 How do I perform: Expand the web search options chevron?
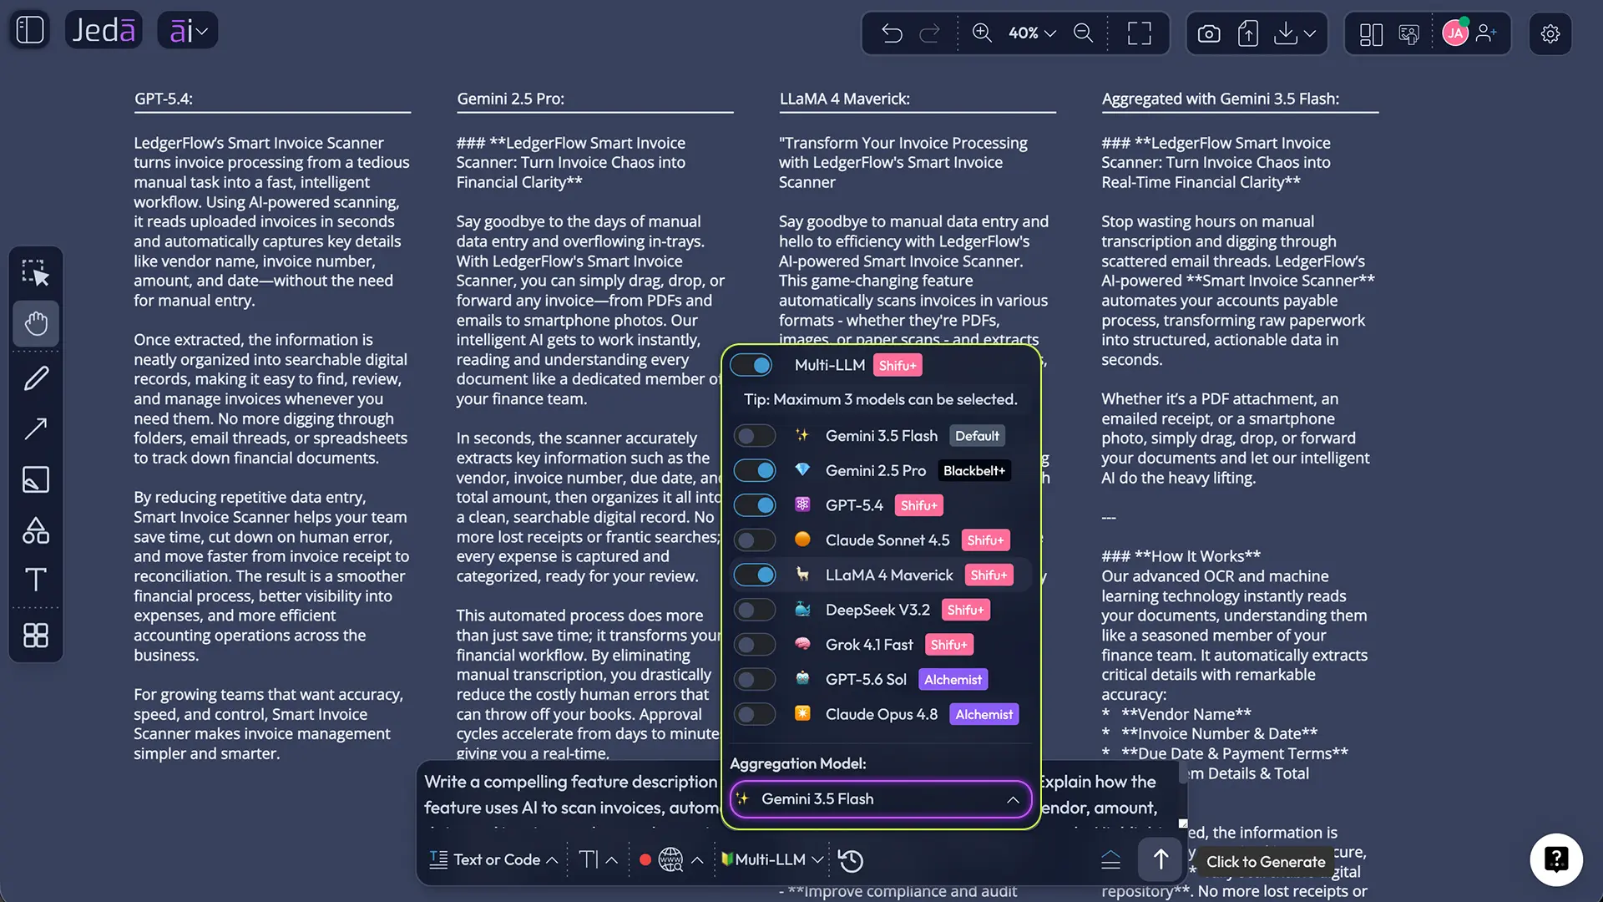(697, 859)
